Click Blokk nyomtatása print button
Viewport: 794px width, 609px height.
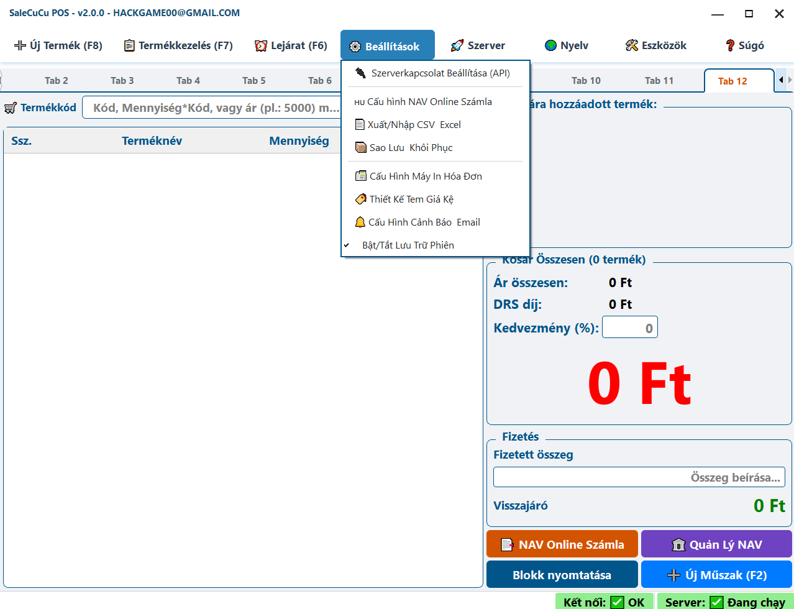[x=562, y=575]
